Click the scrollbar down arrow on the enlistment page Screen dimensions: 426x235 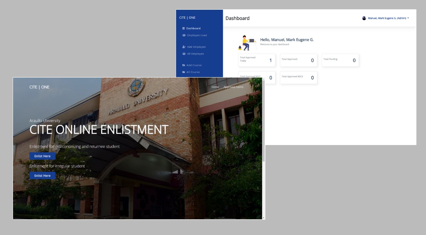(x=264, y=218)
